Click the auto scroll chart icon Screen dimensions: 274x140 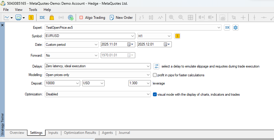[x=202, y=17]
